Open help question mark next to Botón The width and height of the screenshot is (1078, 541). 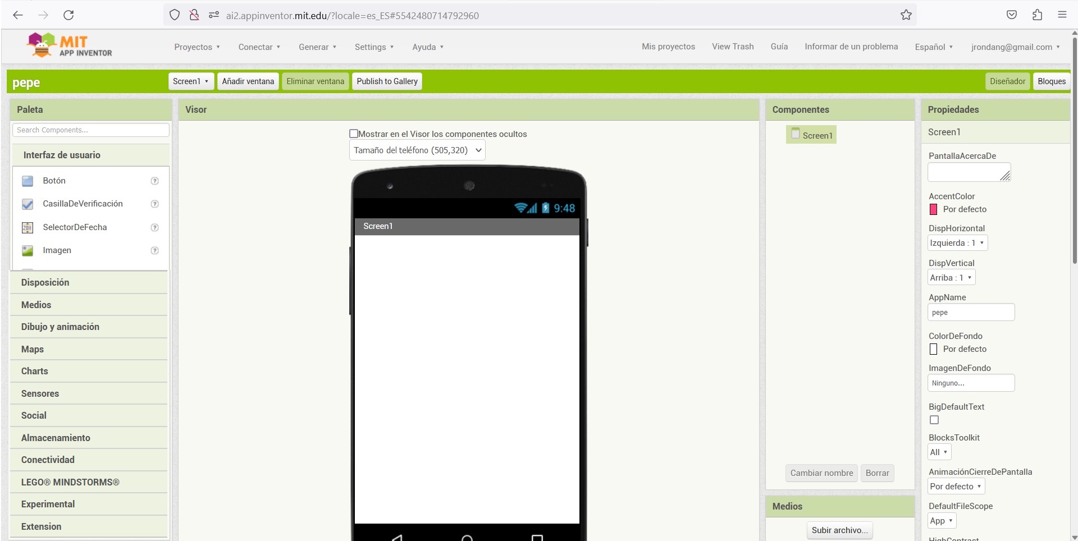tap(154, 181)
